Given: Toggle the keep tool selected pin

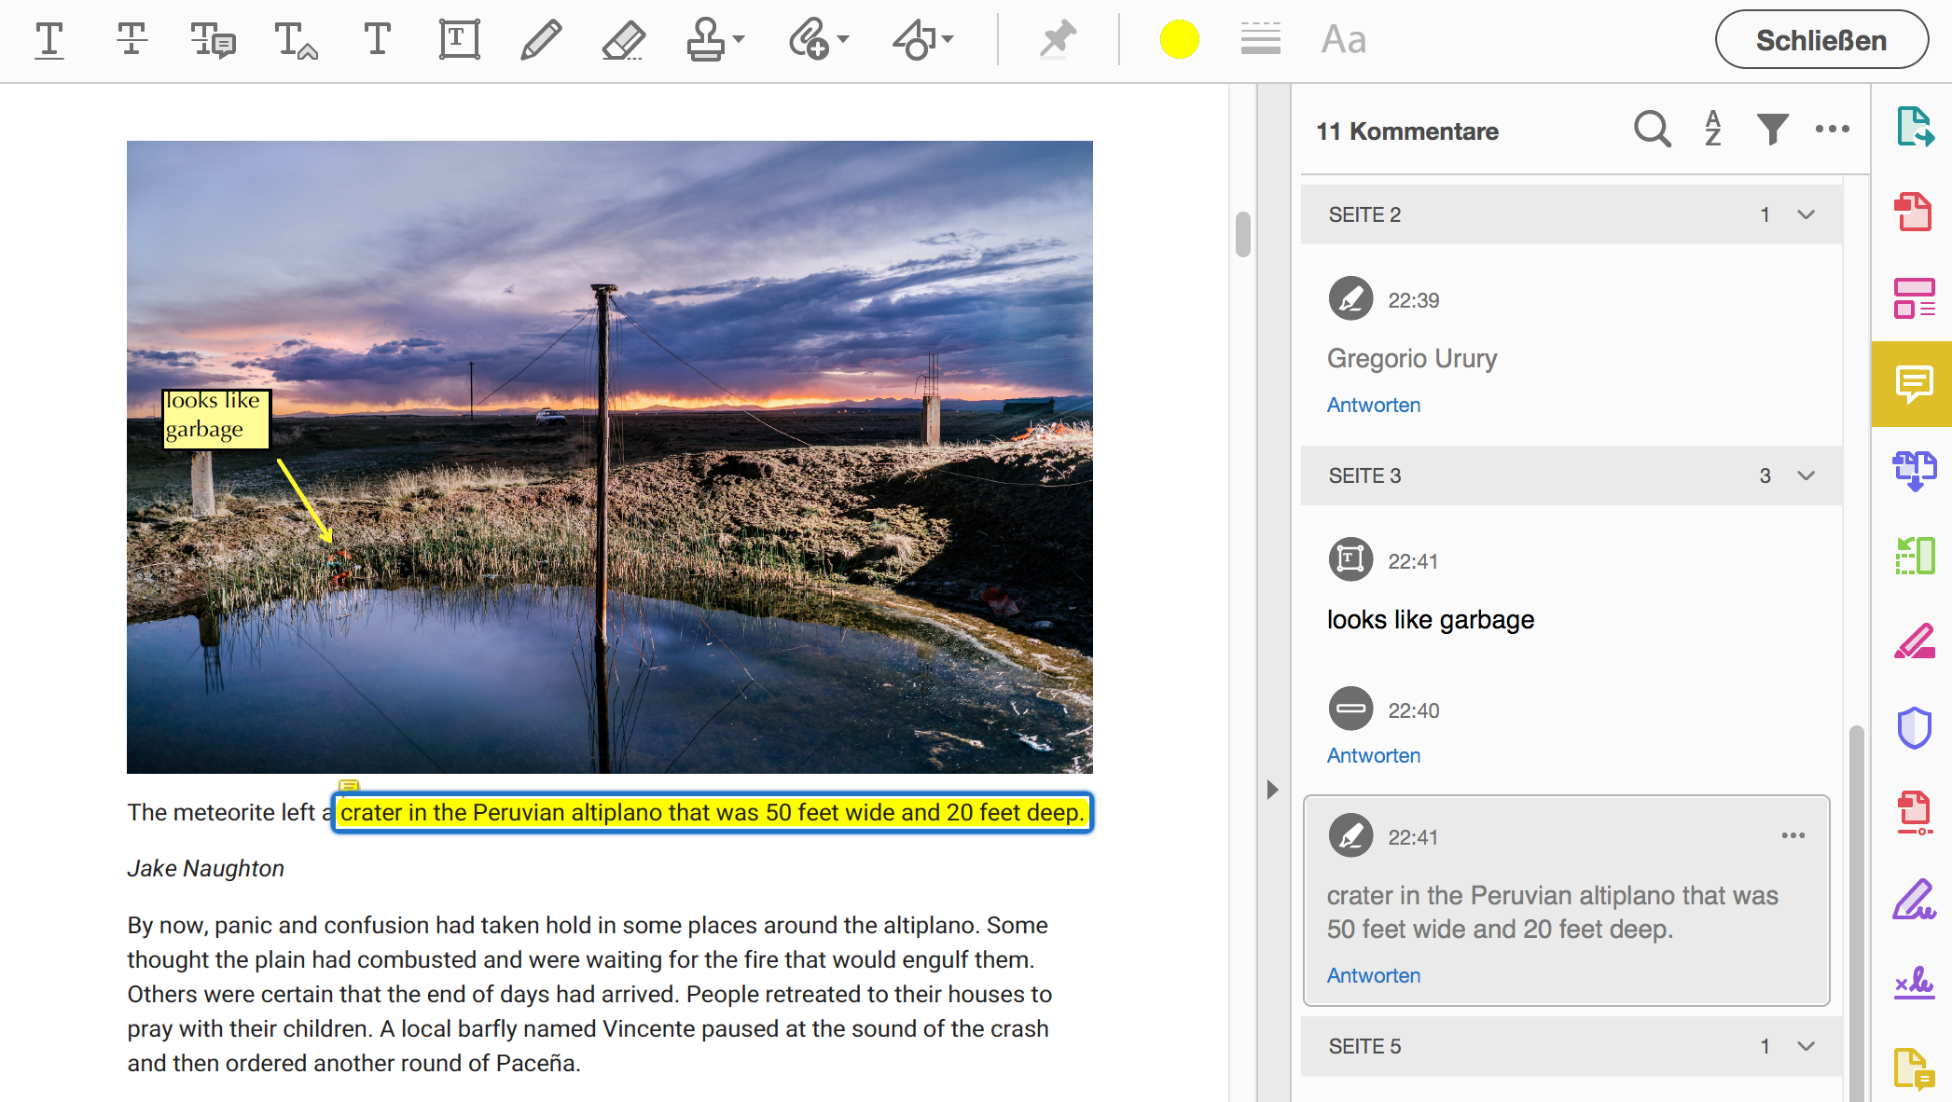Looking at the screenshot, I should (1058, 40).
